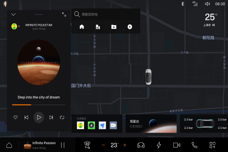Open the phone app in dock
The width and height of the screenshot is (228, 152).
click(x=195, y=145)
